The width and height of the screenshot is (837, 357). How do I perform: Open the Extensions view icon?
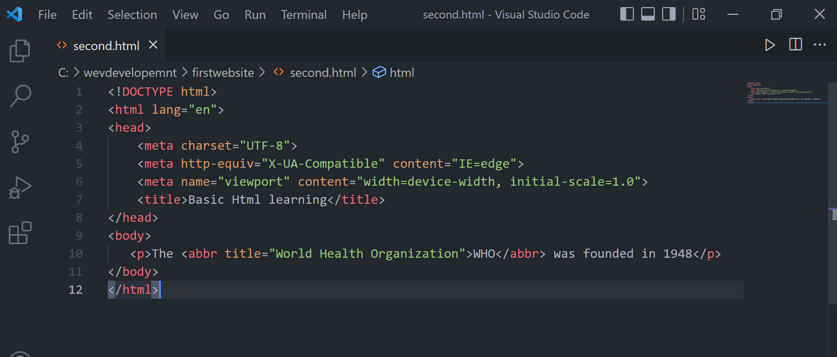(20, 233)
